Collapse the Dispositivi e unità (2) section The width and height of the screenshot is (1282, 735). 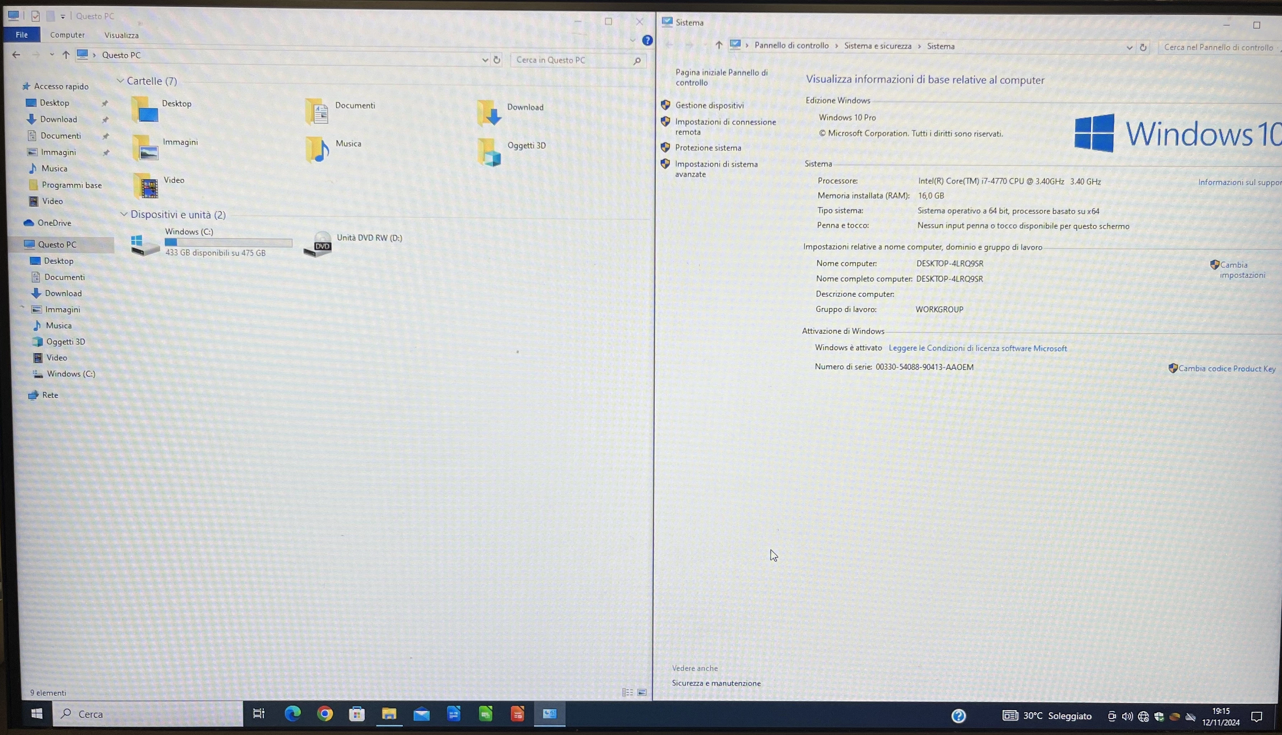click(124, 214)
